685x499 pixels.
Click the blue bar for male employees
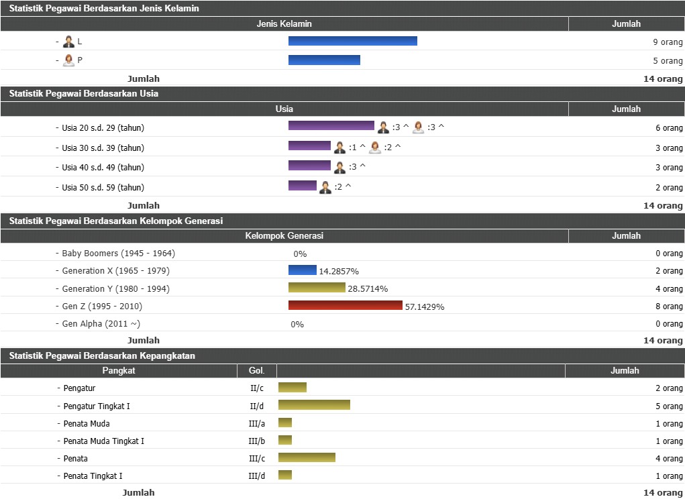coord(352,41)
